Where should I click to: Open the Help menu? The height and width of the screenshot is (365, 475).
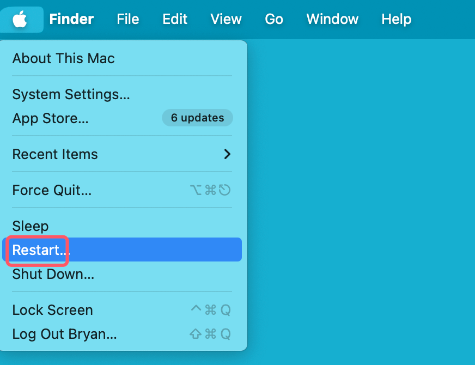pyautogui.click(x=396, y=19)
